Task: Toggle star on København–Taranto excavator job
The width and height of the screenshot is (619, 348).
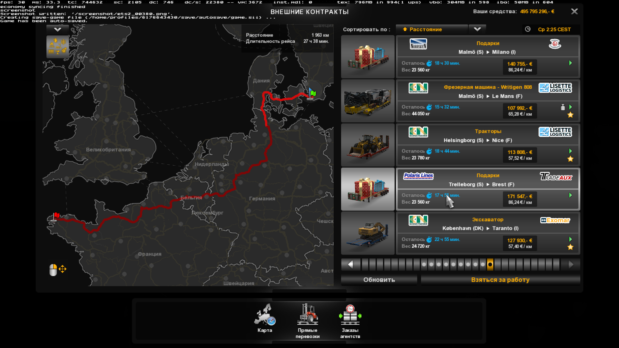Action: point(570,247)
